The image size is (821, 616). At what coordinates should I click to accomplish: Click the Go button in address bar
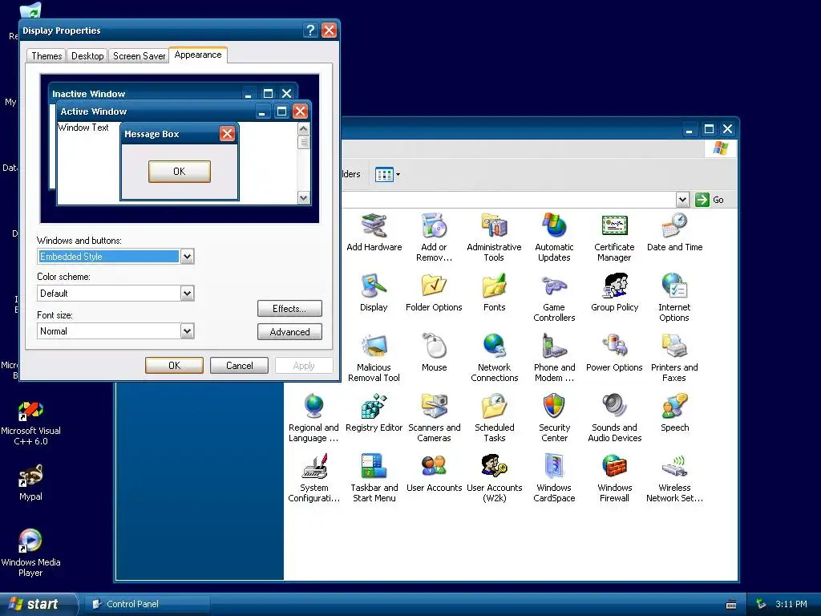710,200
